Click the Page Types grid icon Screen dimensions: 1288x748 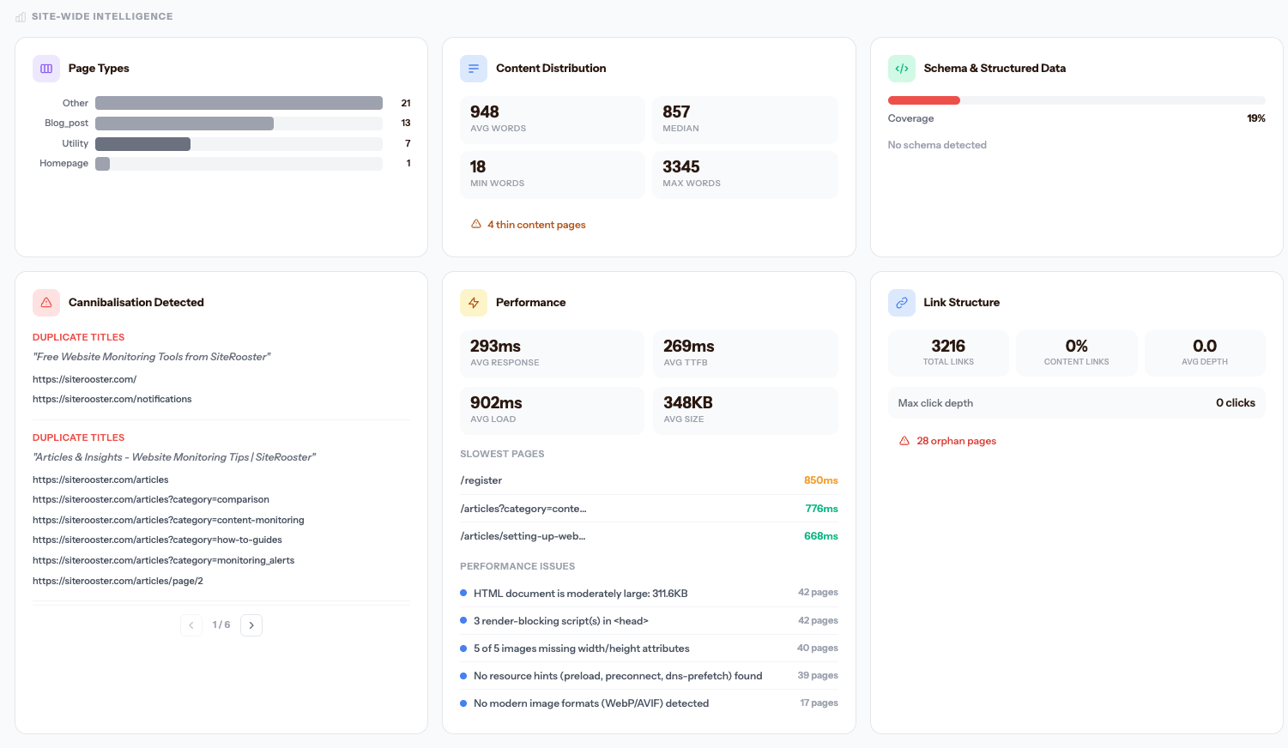45,68
